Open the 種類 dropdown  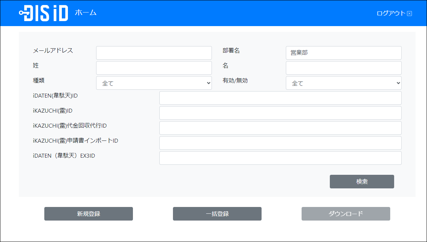pos(154,83)
